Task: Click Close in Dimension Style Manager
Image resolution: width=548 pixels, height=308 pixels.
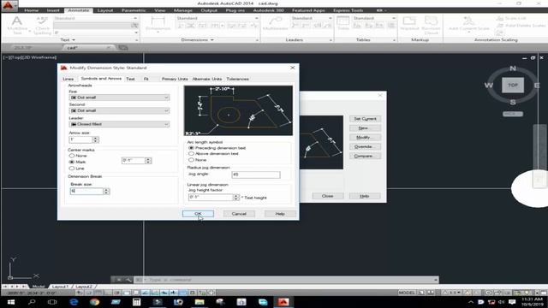Action: pyautogui.click(x=327, y=196)
